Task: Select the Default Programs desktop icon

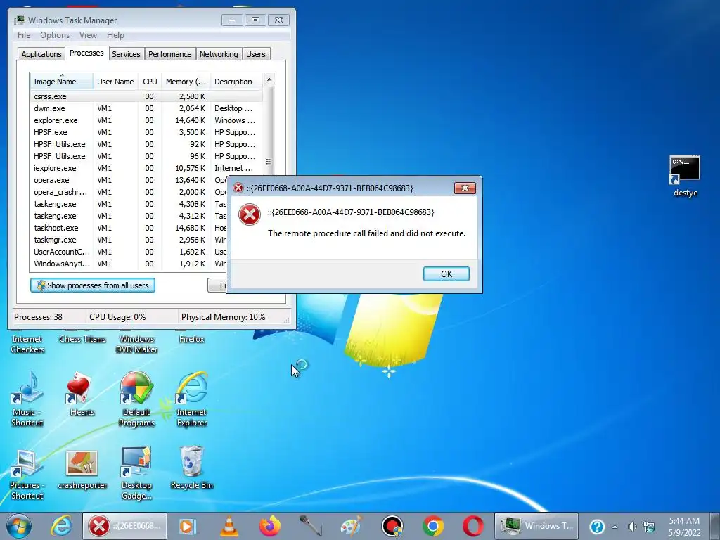Action: (x=136, y=399)
